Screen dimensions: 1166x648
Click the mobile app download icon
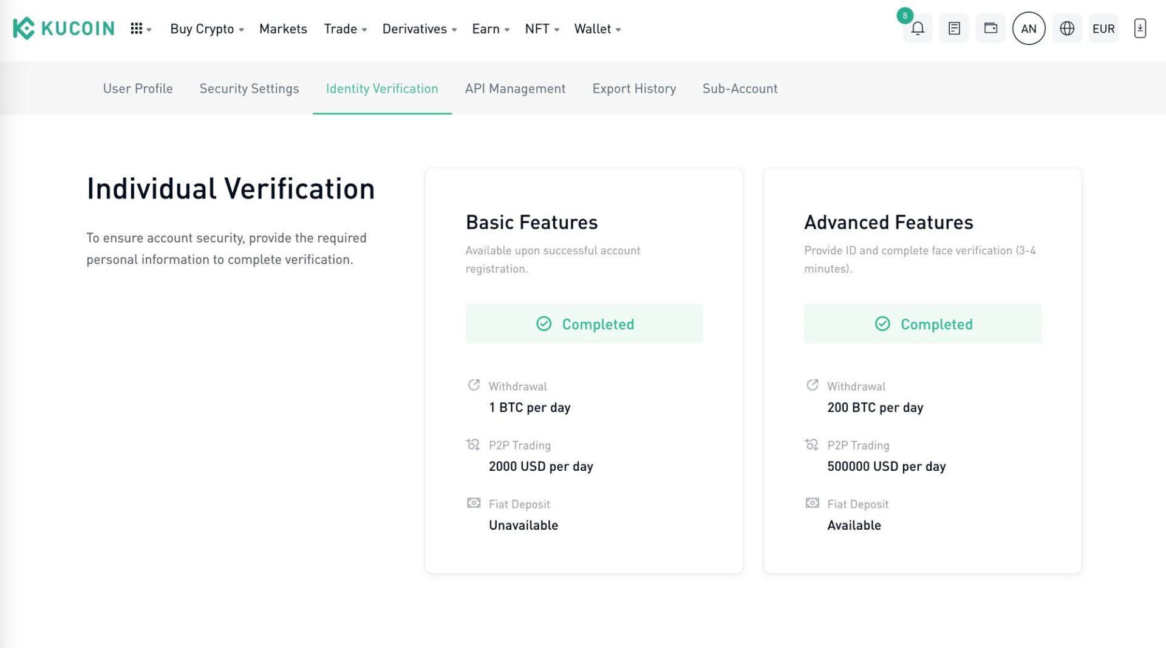1140,28
